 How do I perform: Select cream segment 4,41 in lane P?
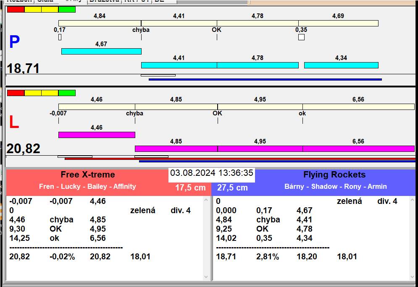[x=179, y=23]
